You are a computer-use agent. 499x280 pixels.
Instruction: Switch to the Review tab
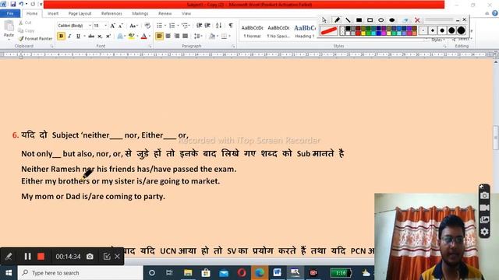pos(165,14)
